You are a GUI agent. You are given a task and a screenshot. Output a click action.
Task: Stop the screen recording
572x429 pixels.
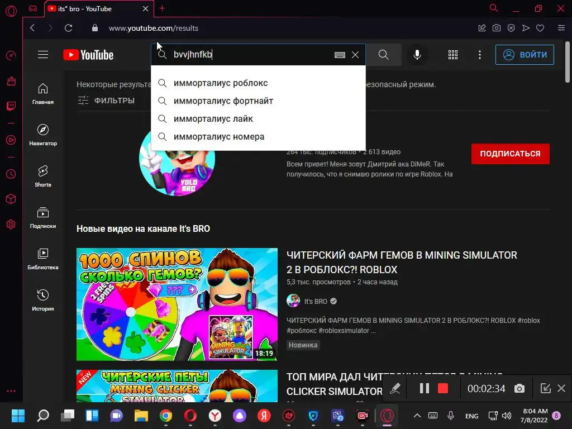point(443,389)
